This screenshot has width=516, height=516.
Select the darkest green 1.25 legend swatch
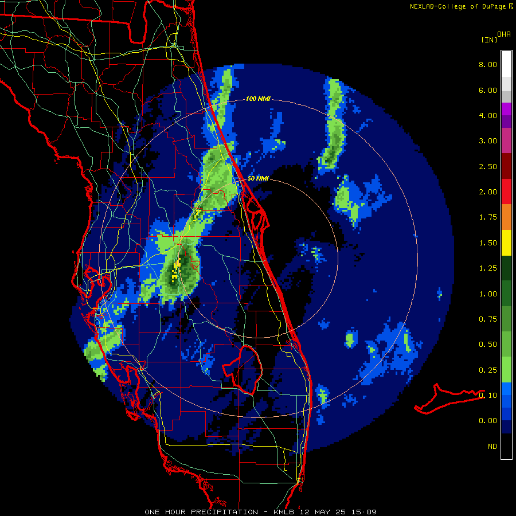[x=506, y=268]
